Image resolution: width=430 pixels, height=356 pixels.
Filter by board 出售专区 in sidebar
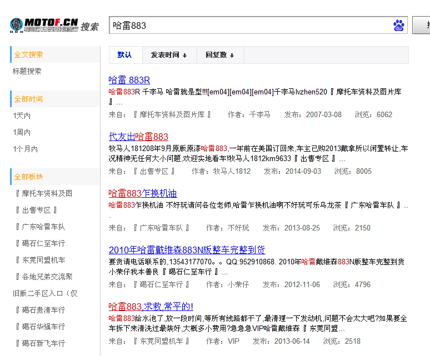(x=37, y=210)
